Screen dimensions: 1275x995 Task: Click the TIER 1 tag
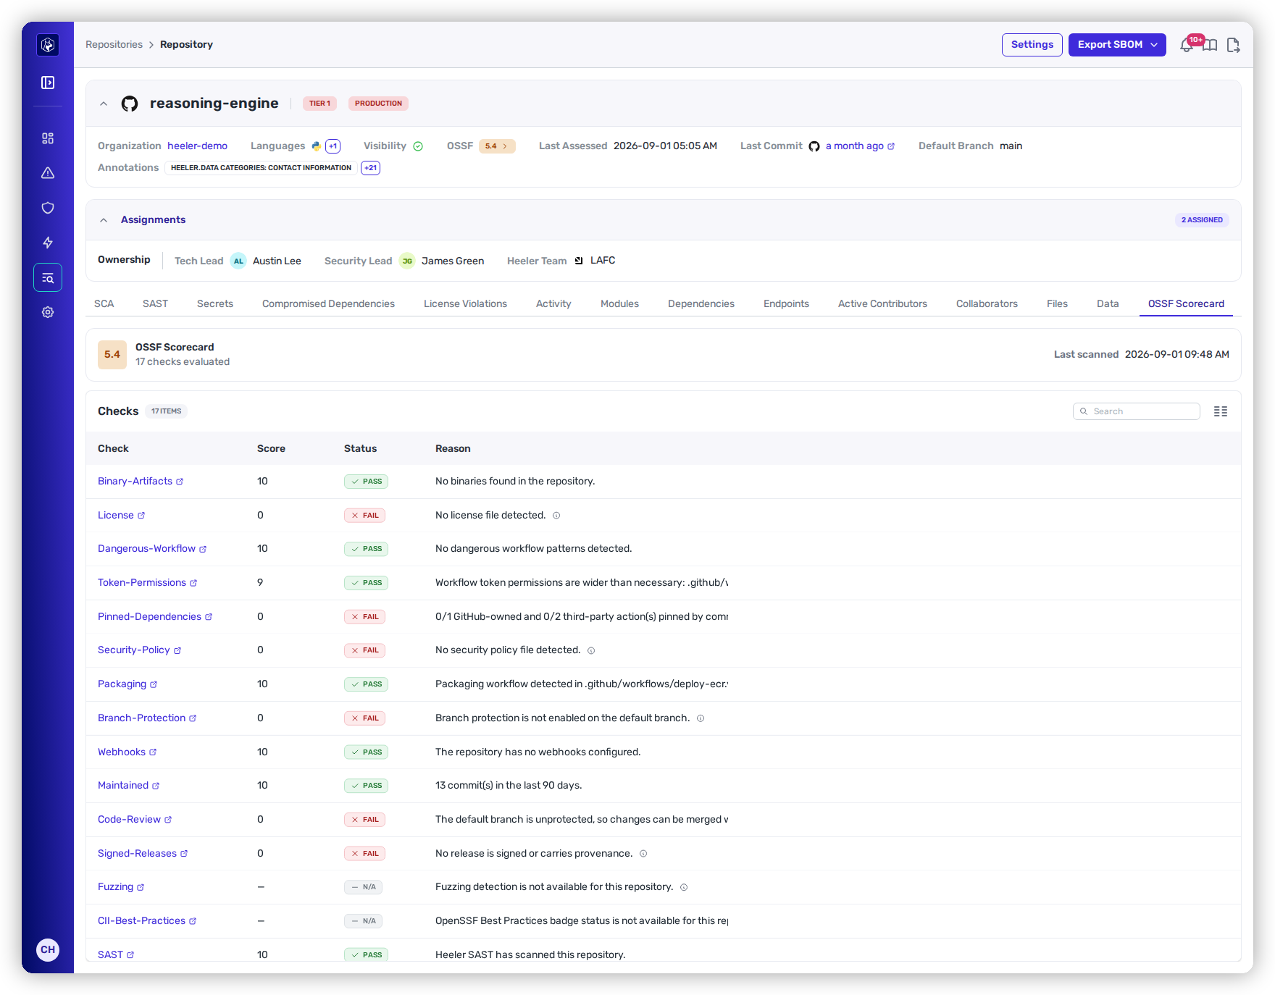[319, 104]
